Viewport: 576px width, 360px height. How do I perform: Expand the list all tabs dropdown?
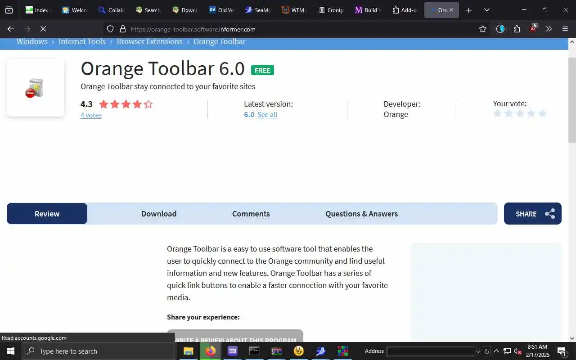point(486,10)
